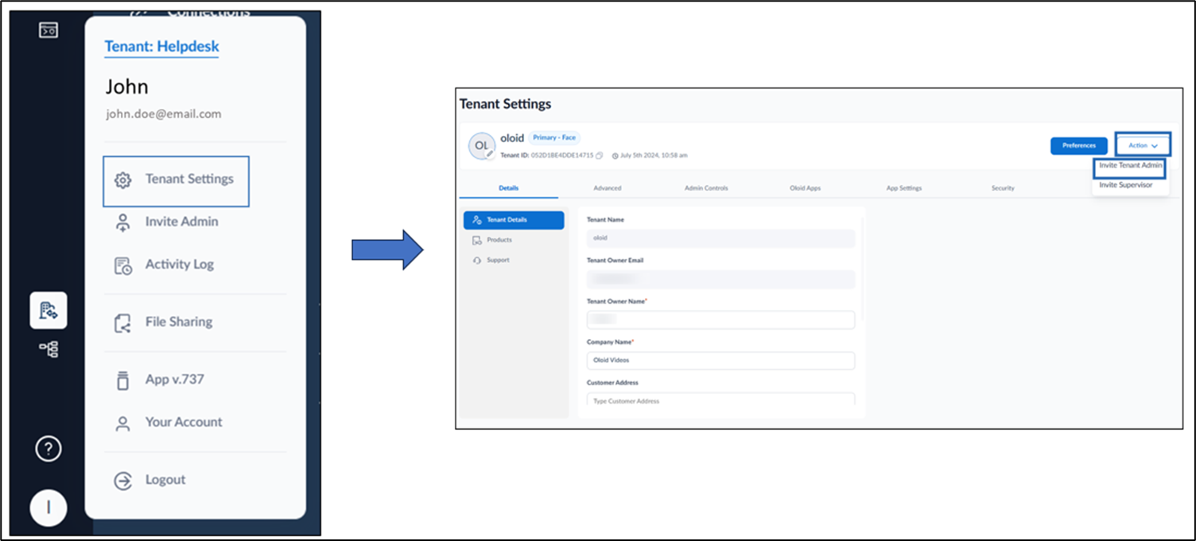Copy the Tenant ID with copy icon
1196x541 pixels.
coord(600,155)
